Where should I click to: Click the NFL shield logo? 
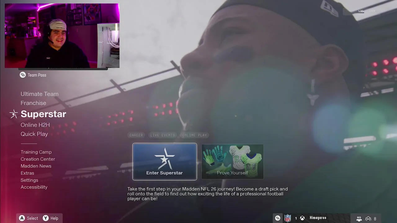tap(288, 218)
